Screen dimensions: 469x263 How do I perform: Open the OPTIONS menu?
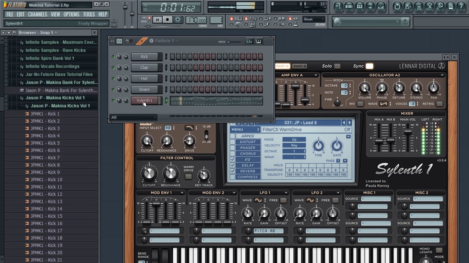coord(71,14)
